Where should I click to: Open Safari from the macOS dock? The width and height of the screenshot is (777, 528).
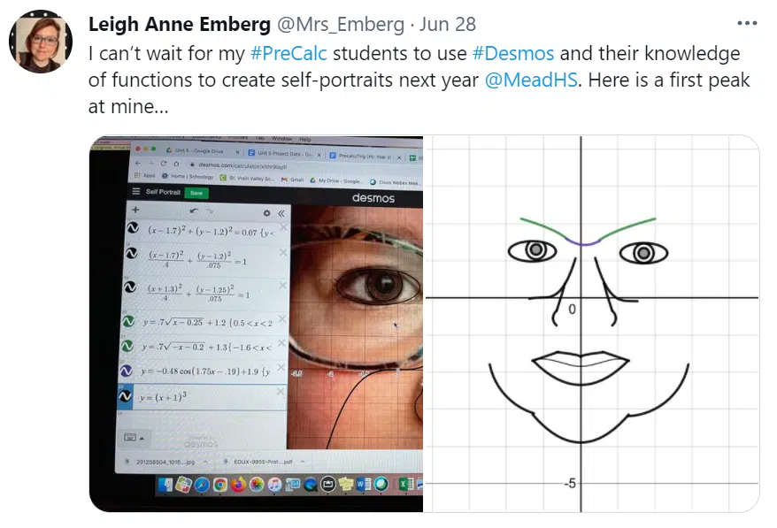coord(202,485)
